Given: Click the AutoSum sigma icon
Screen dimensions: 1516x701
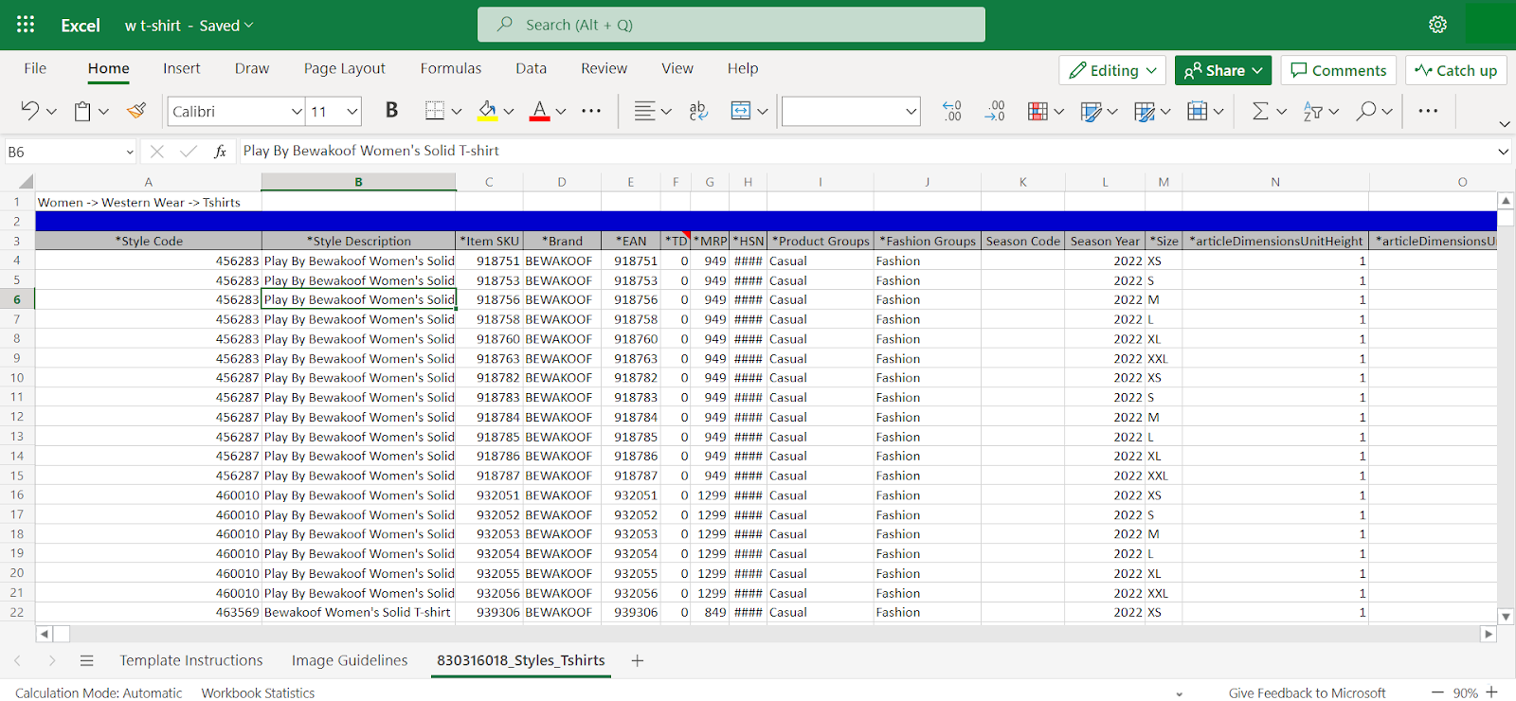Looking at the screenshot, I should 1260,111.
